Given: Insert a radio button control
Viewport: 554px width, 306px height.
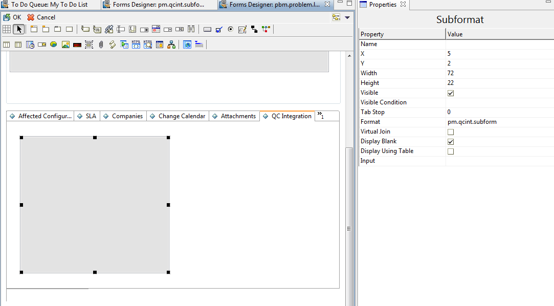Looking at the screenshot, I should tap(231, 29).
